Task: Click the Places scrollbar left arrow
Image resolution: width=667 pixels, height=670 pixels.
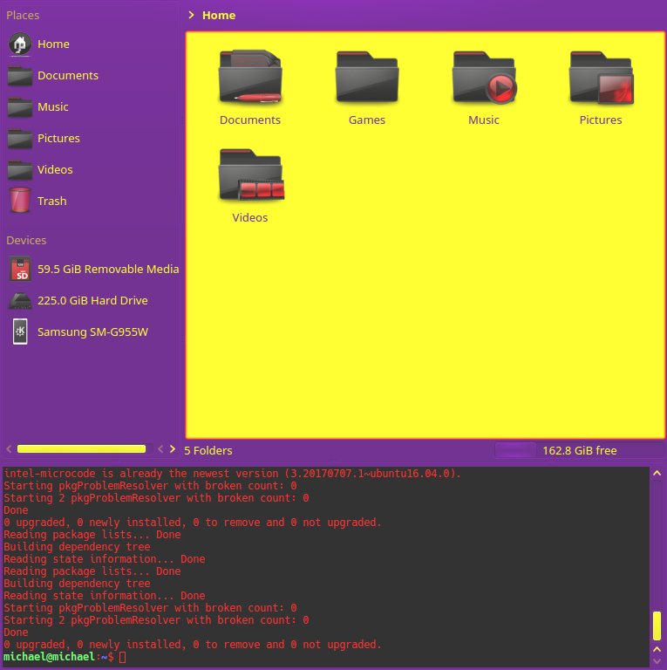Action: pos(9,448)
